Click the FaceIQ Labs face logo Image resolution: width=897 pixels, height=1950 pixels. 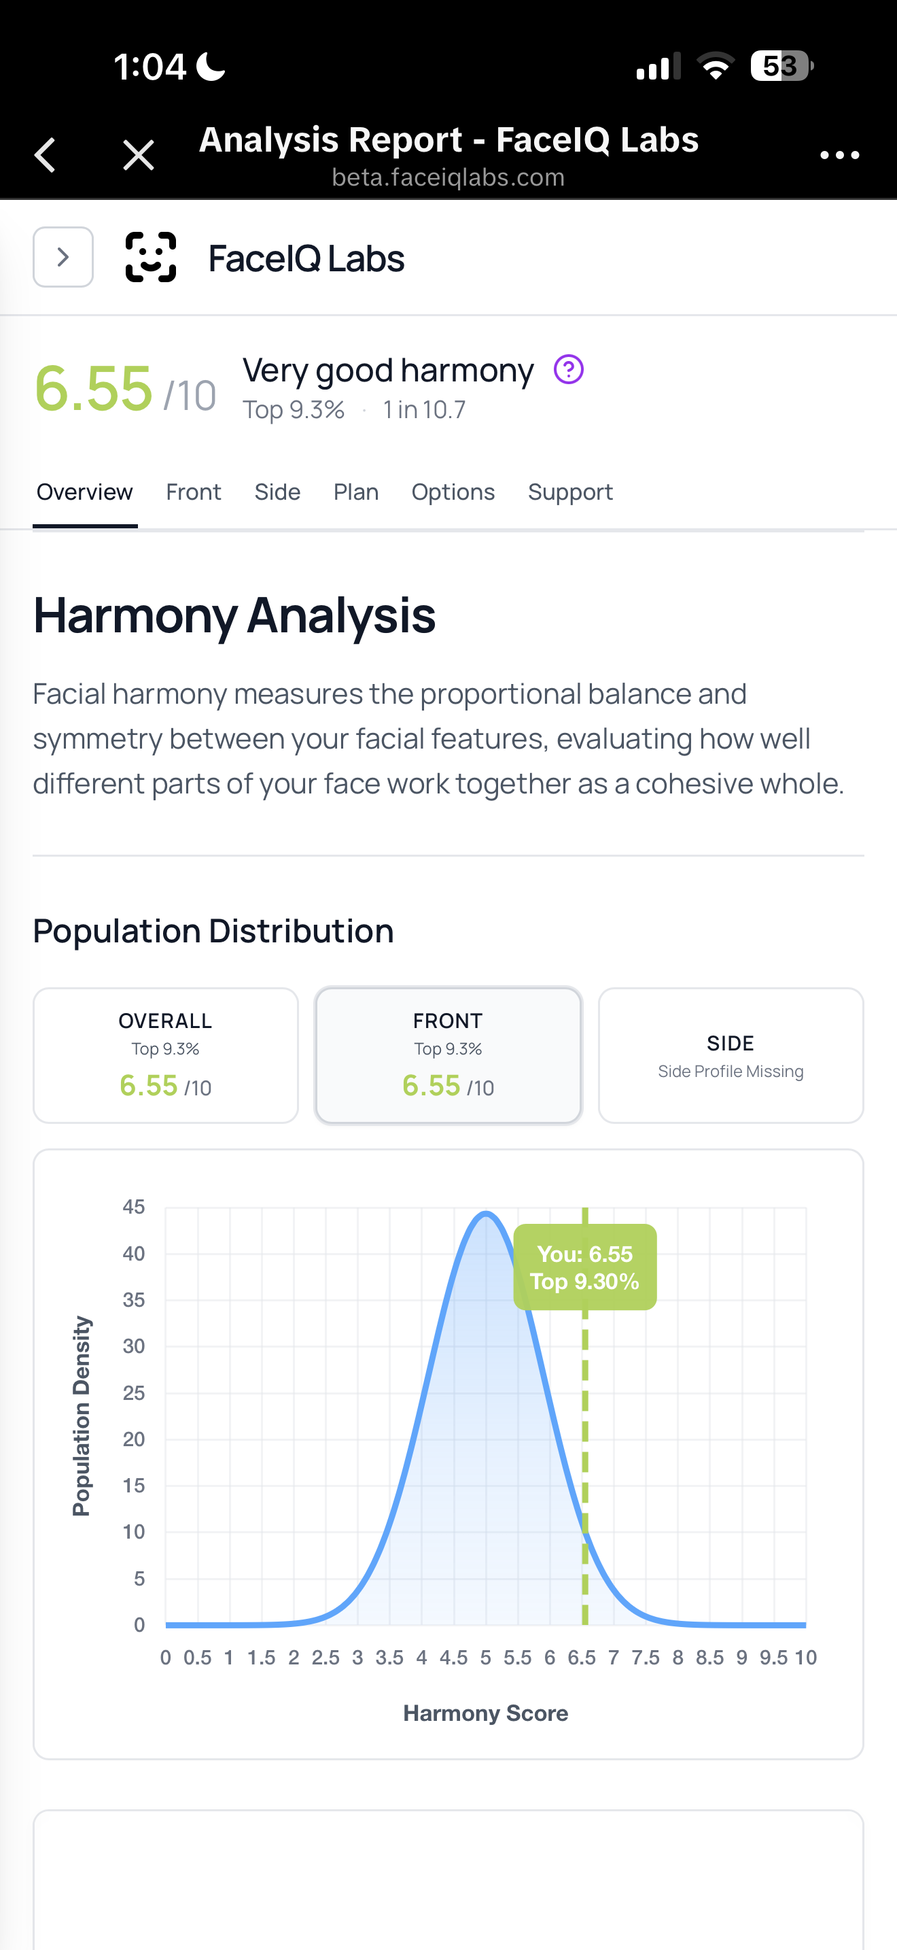tap(150, 258)
